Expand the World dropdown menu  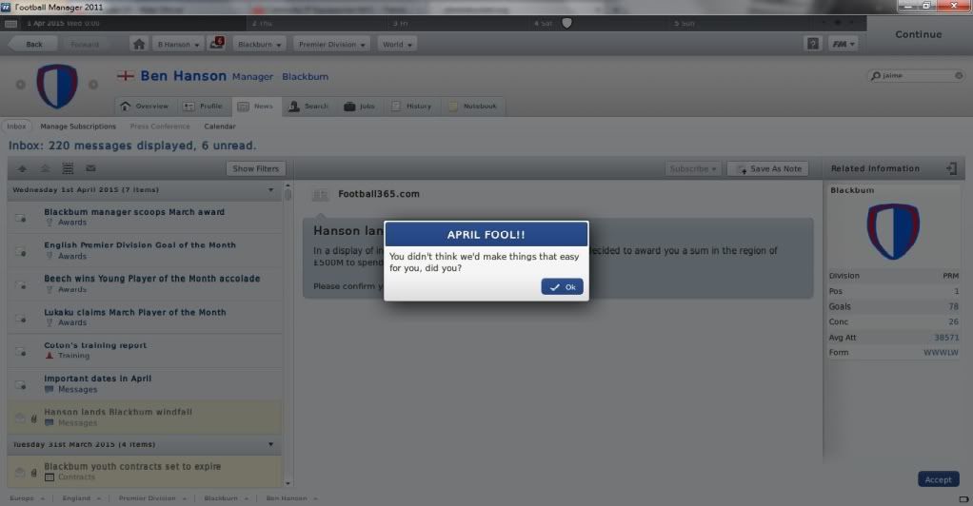[x=397, y=44]
